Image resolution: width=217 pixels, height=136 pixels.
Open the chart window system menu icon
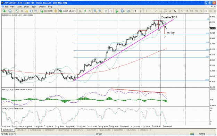click(x=2, y=7)
